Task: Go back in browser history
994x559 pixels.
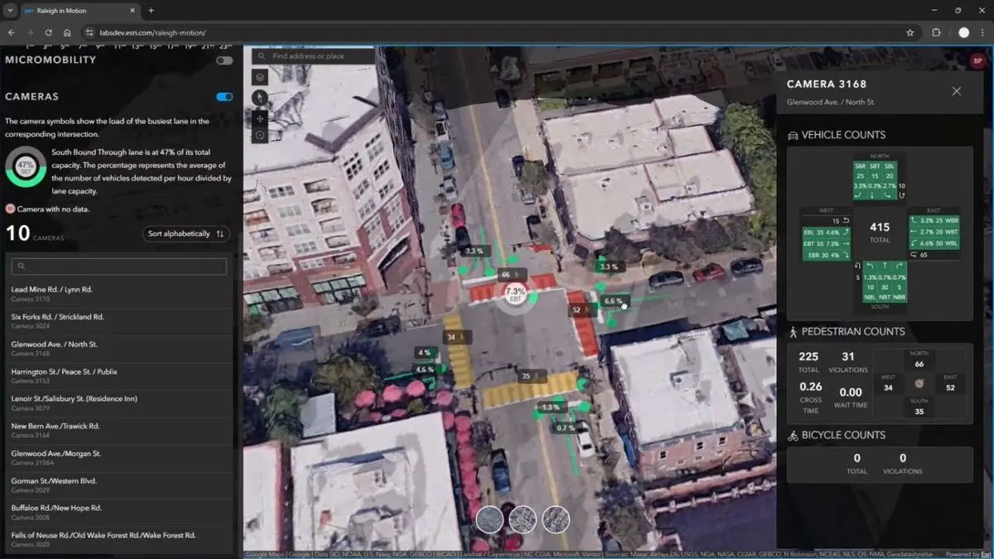Action: [x=12, y=32]
